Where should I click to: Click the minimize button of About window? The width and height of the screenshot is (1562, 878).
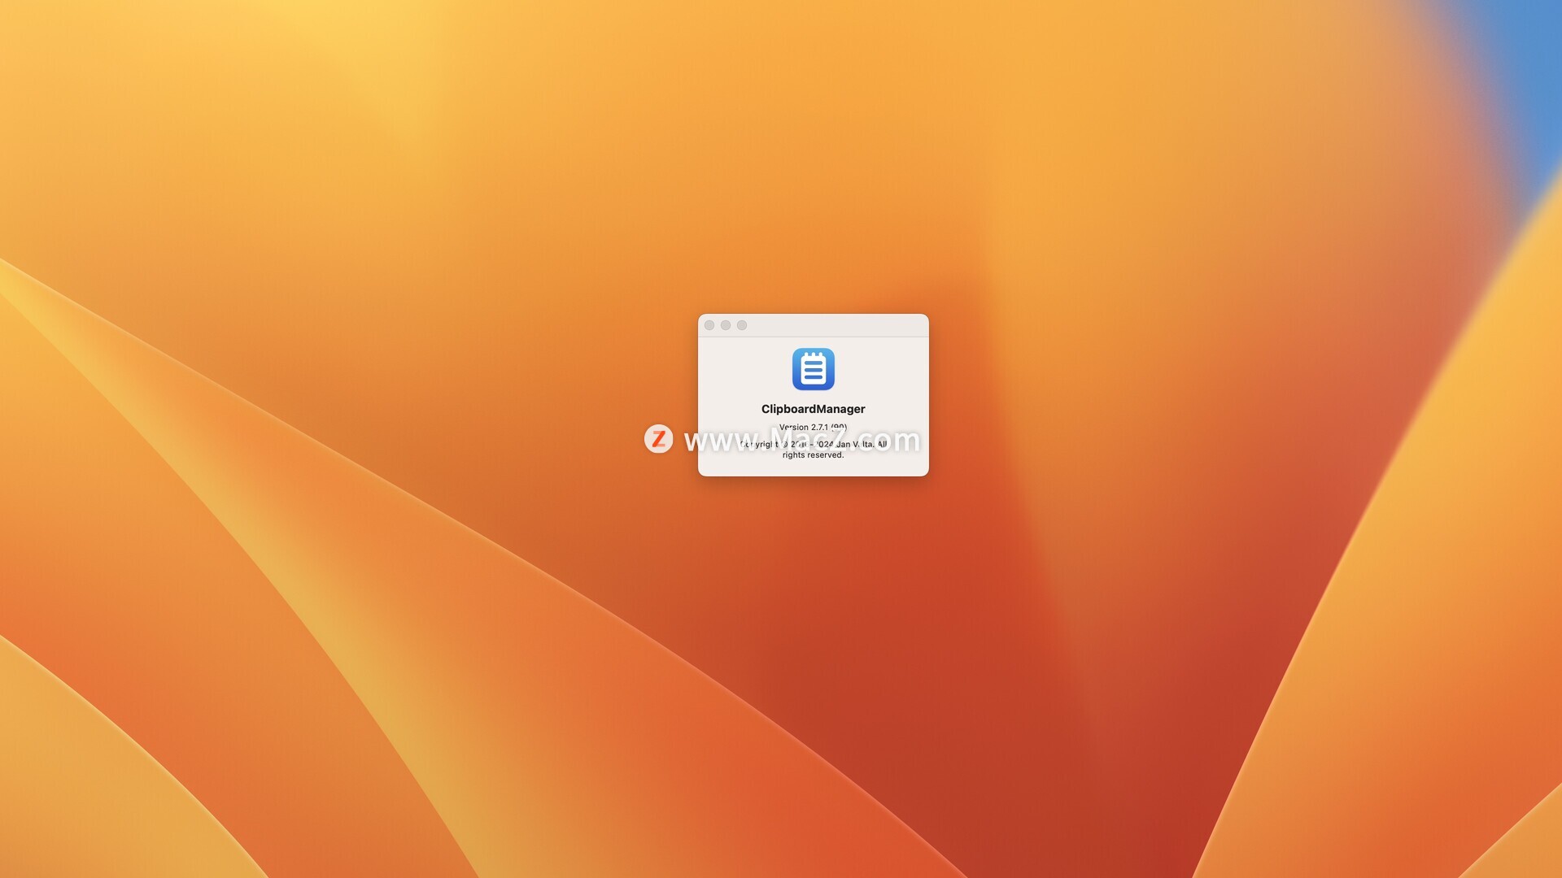[726, 325]
